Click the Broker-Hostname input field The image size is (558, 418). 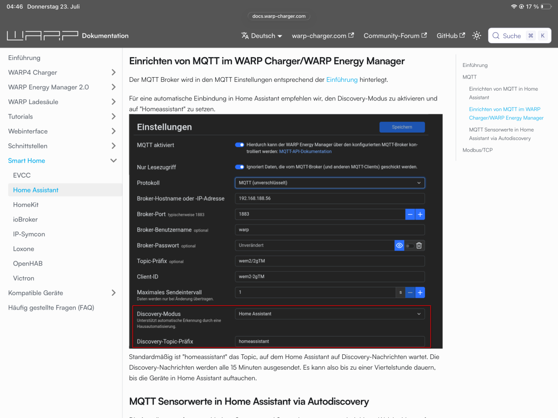point(330,199)
